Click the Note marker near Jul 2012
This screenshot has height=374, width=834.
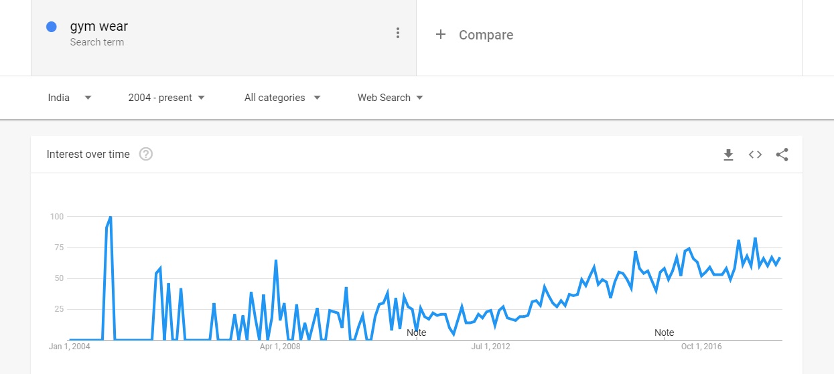416,333
